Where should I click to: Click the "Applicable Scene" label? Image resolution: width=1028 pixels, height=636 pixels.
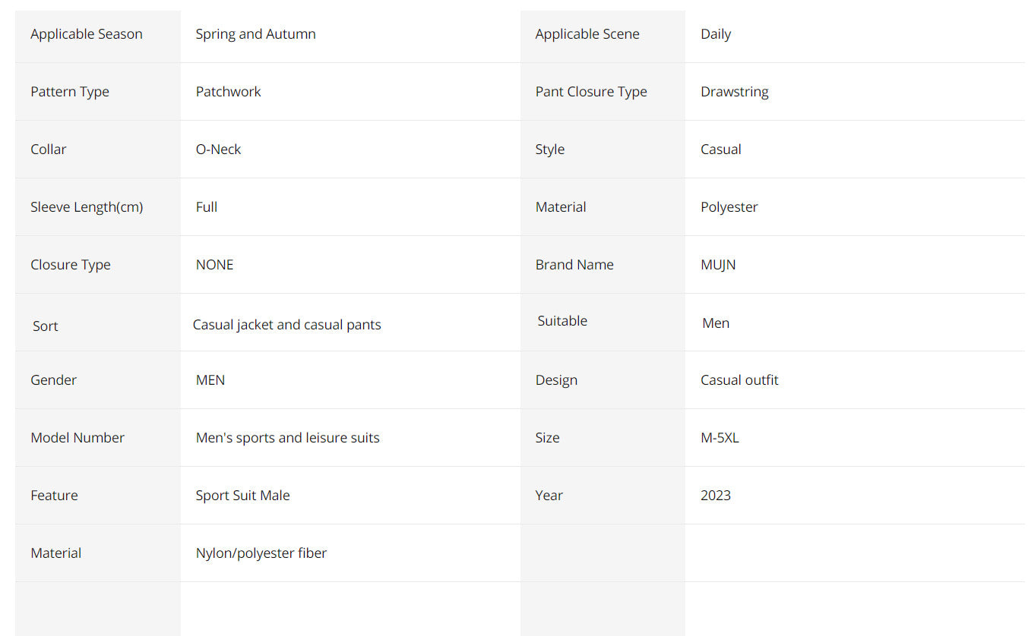[x=587, y=34]
